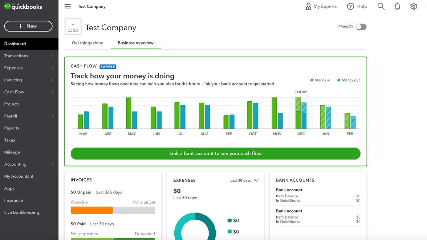Image resolution: width=427 pixels, height=240 pixels.
Task: Click the dark teal $0 legend swatch
Action: [229, 220]
